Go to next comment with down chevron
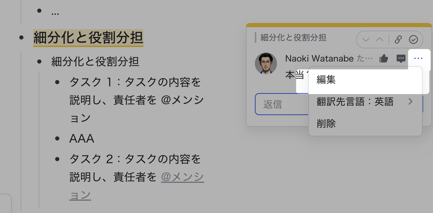Viewport: 433px width, 213px height. click(x=366, y=40)
